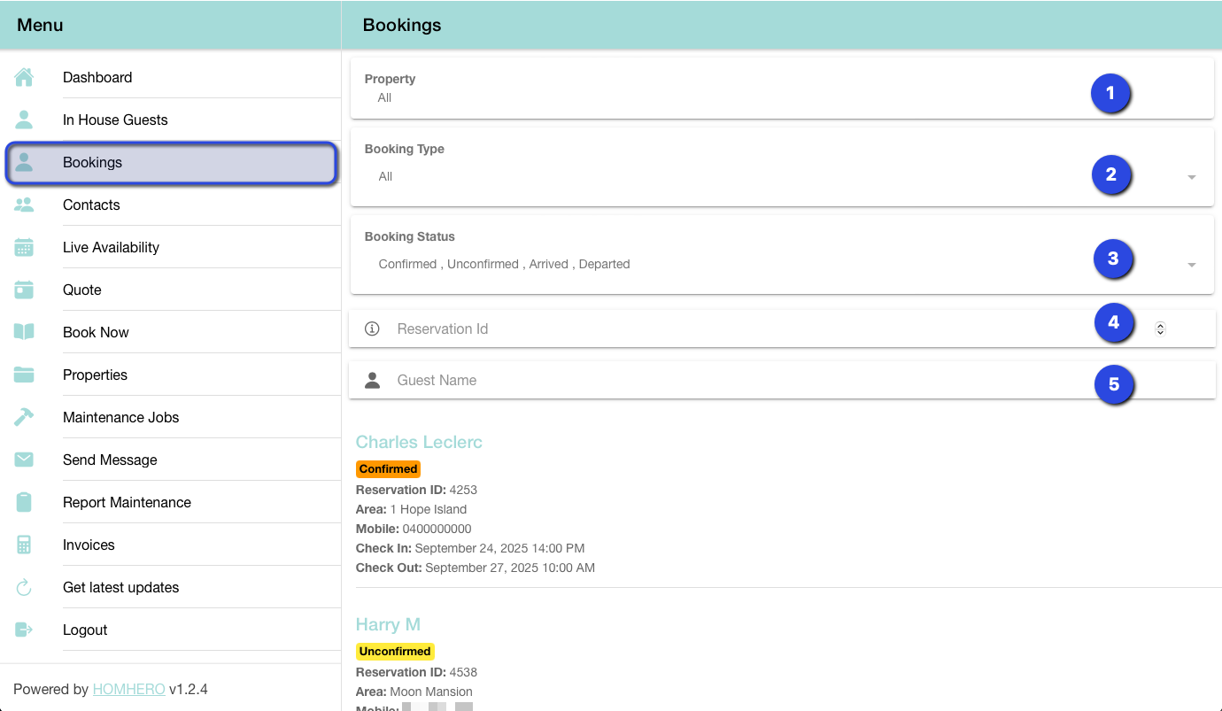
Task: Click the Live Availability calendar icon
Action: tap(24, 248)
